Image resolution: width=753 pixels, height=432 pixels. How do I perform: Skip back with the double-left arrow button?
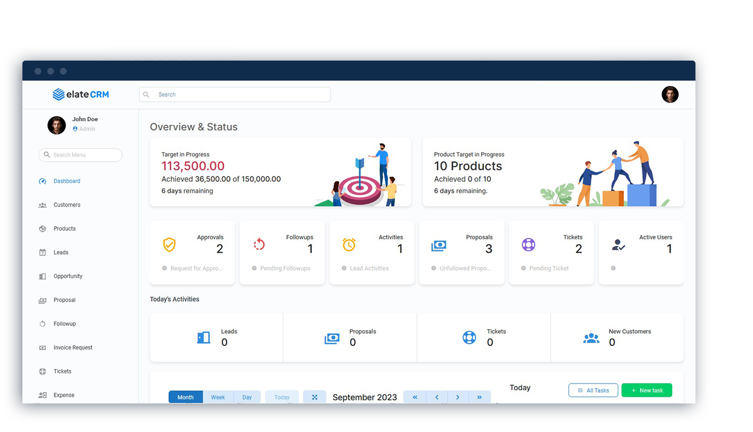tap(414, 397)
